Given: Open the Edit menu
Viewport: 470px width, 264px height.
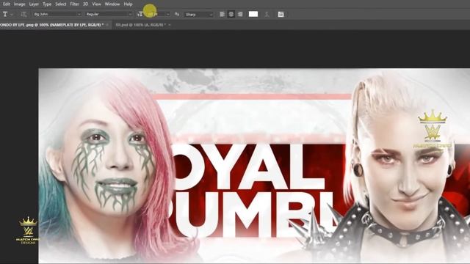Looking at the screenshot, I should [x=7, y=4].
